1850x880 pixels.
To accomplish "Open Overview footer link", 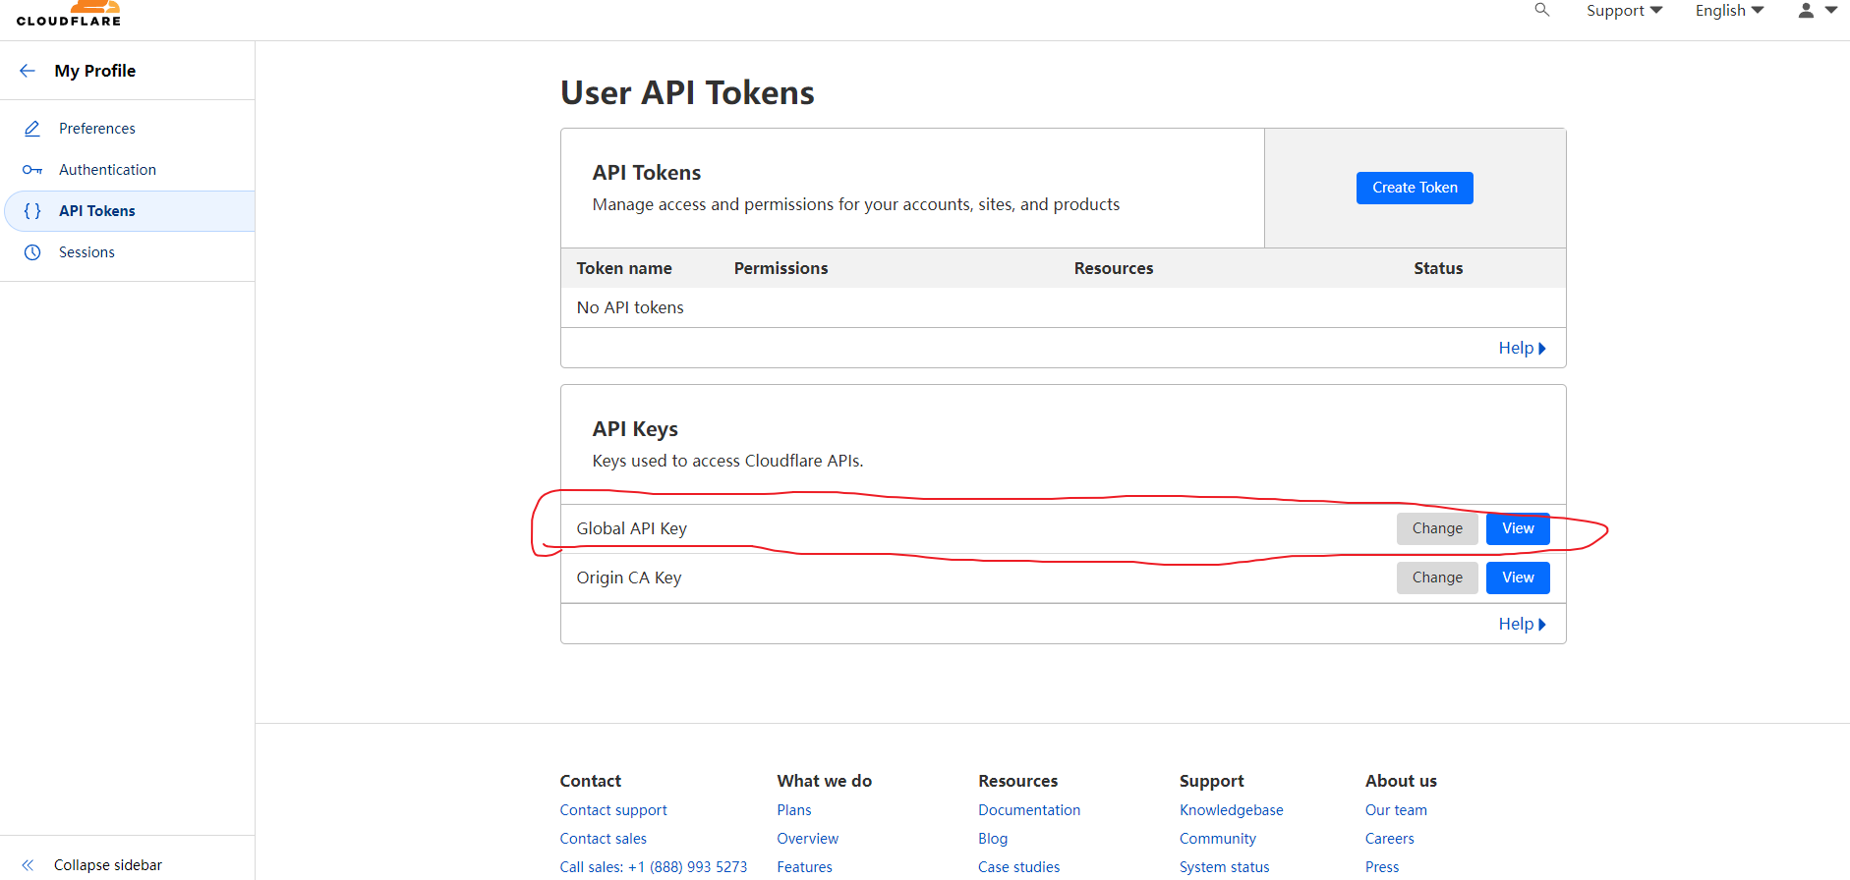I will point(808,839).
